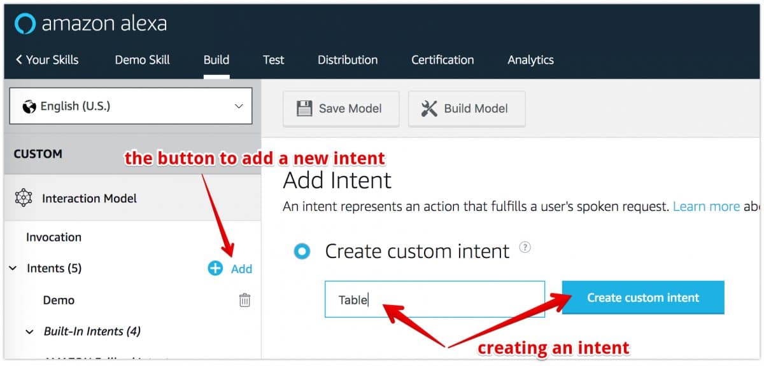The width and height of the screenshot is (764, 366).
Task: Open the English (U.S.) language dropdown
Action: coord(131,106)
